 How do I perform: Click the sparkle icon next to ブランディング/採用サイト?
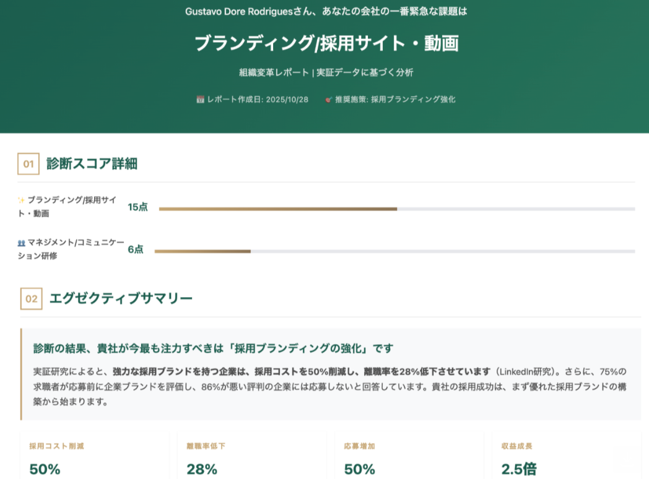[21, 201]
